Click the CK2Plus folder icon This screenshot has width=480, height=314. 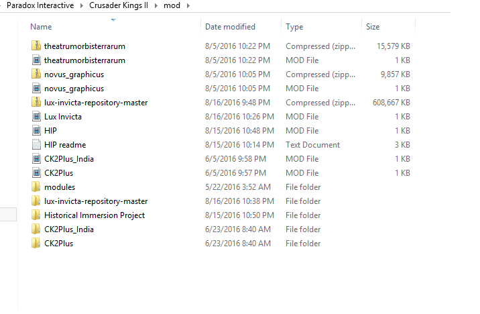coord(36,244)
